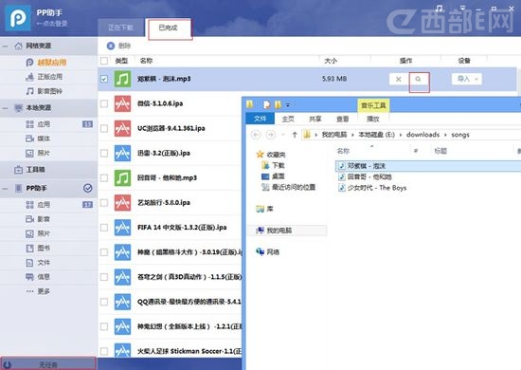Click the 一点击登录 login link
Viewport: 521px width, 370px height.
pyautogui.click(x=52, y=24)
